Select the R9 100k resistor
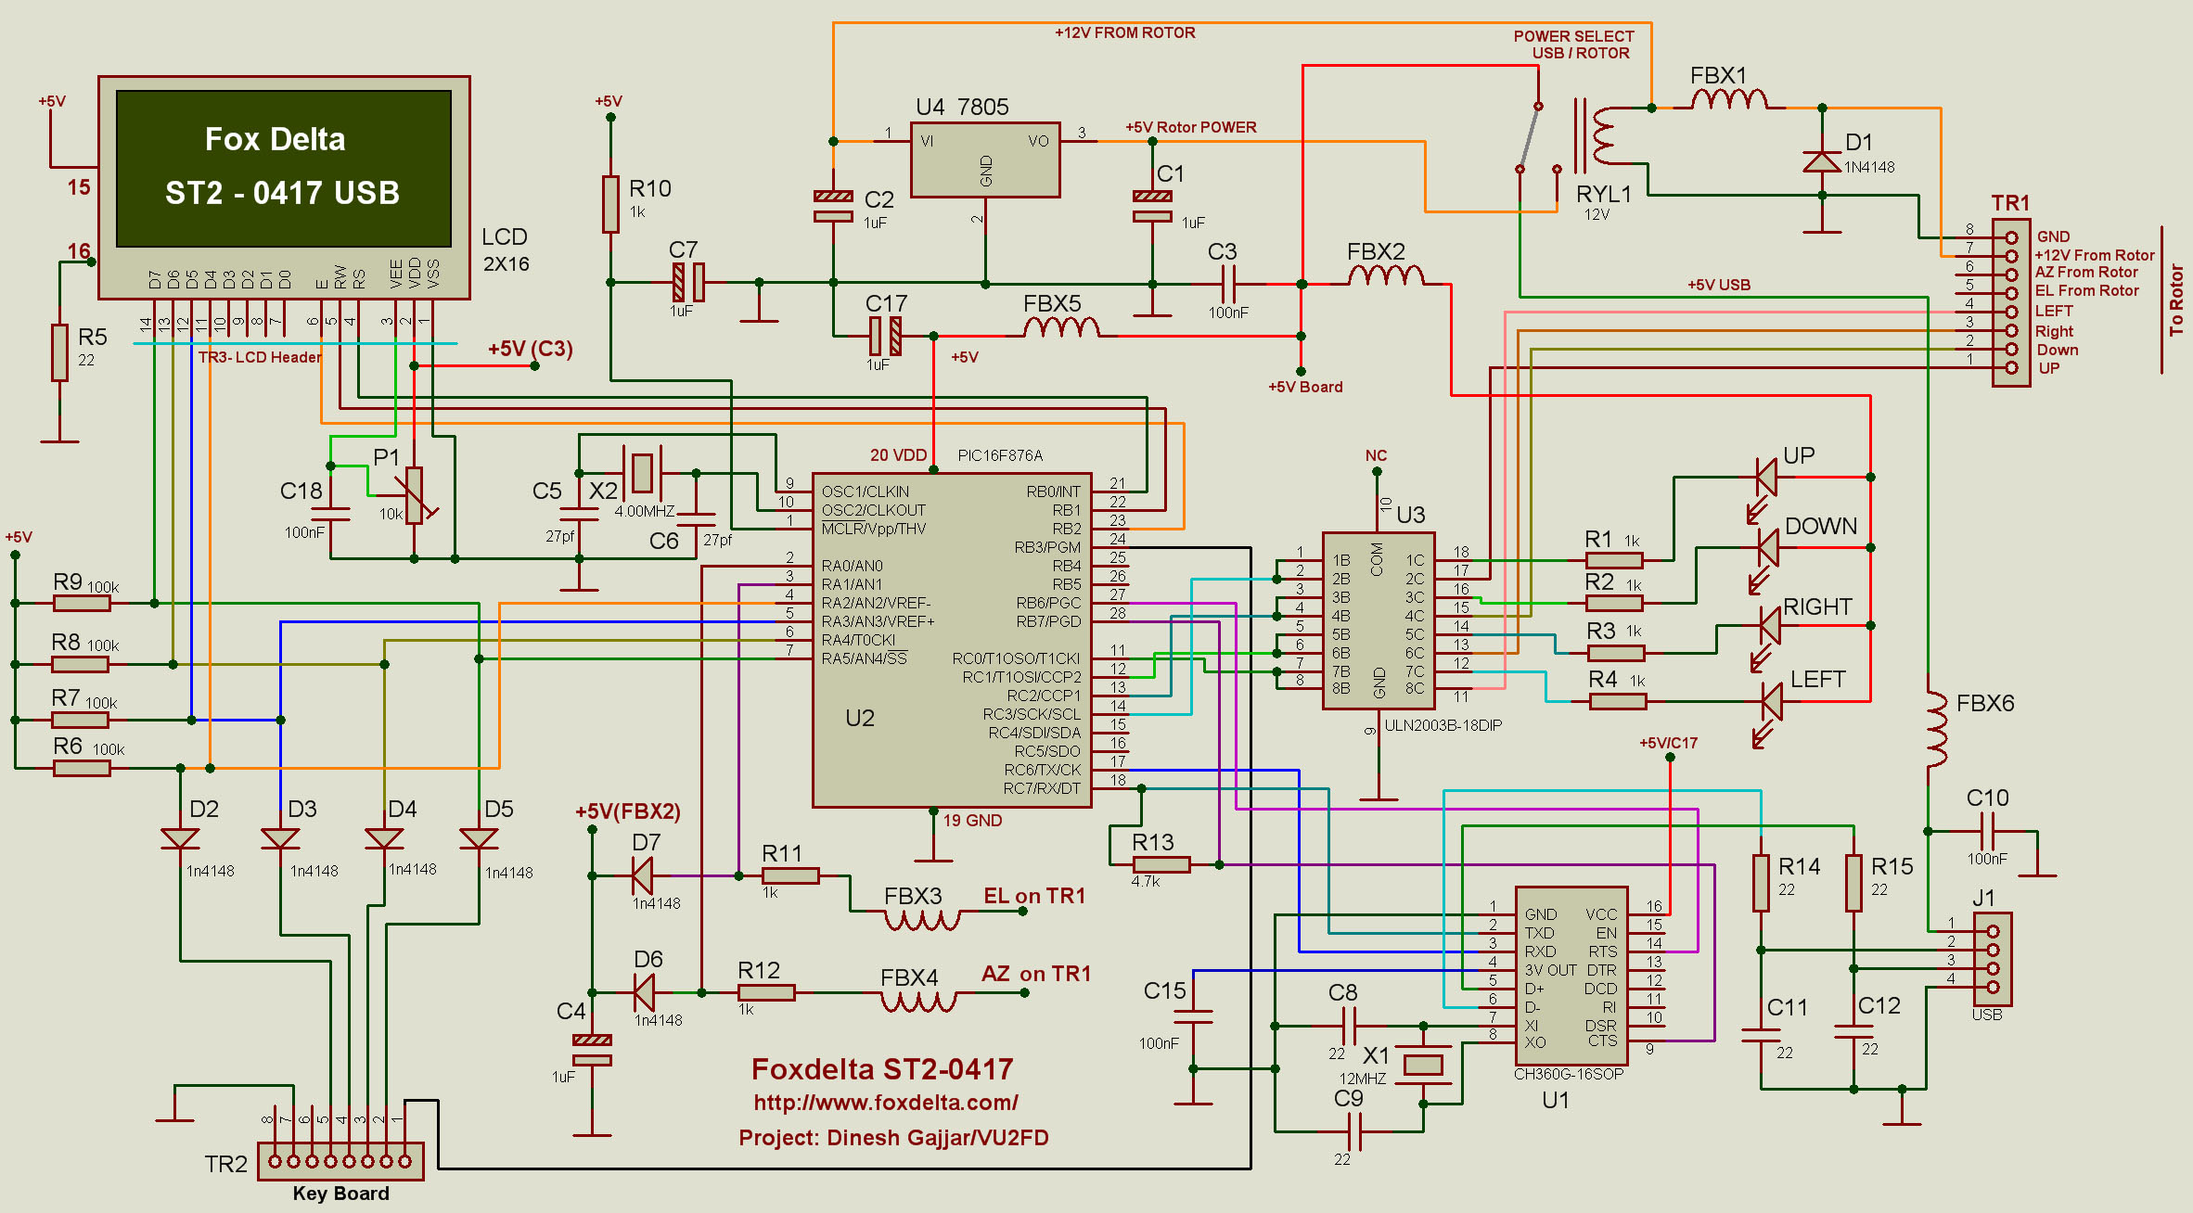 coord(82,603)
